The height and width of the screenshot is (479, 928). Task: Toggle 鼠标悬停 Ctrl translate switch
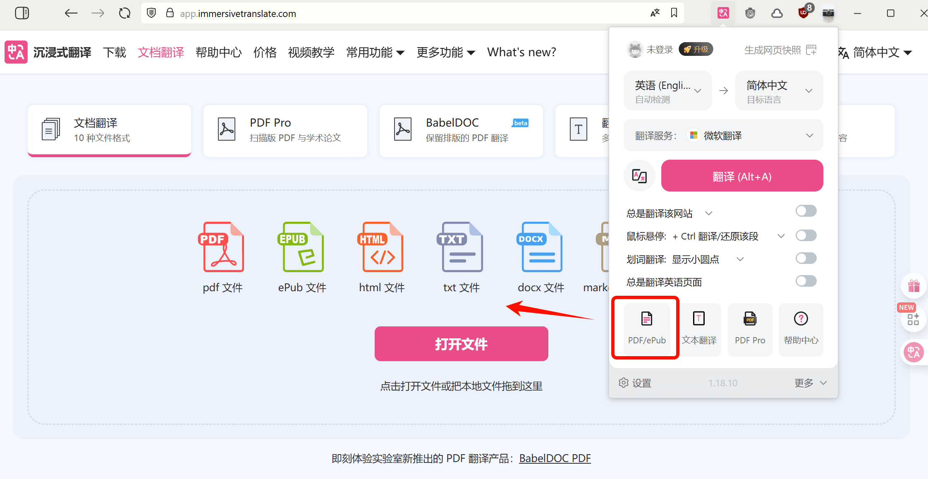pyautogui.click(x=806, y=236)
